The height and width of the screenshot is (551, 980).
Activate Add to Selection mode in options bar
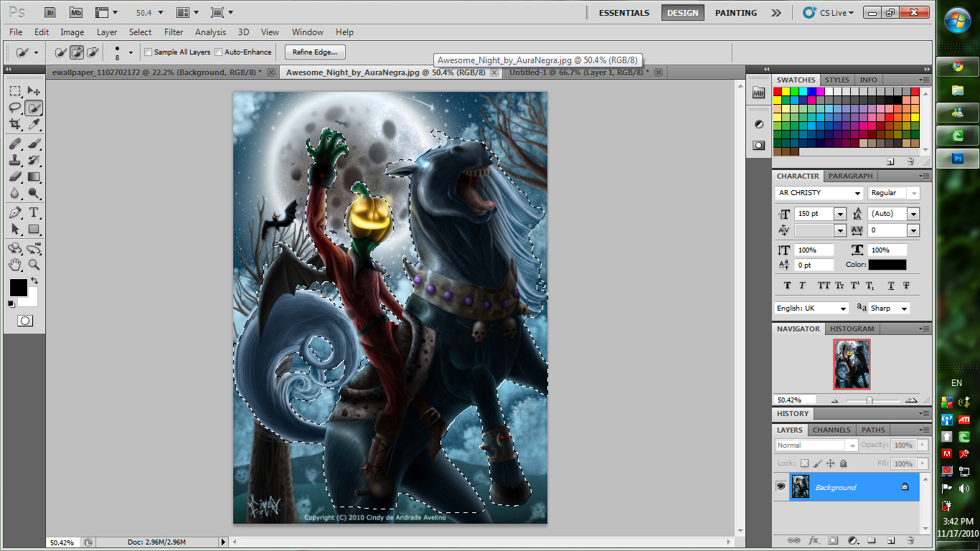[76, 52]
